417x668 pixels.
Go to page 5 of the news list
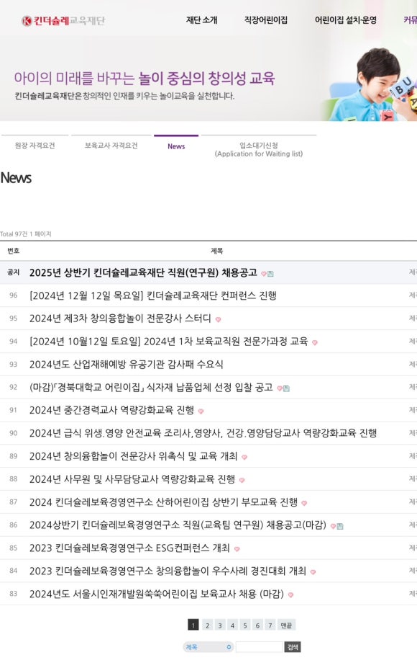(245, 625)
